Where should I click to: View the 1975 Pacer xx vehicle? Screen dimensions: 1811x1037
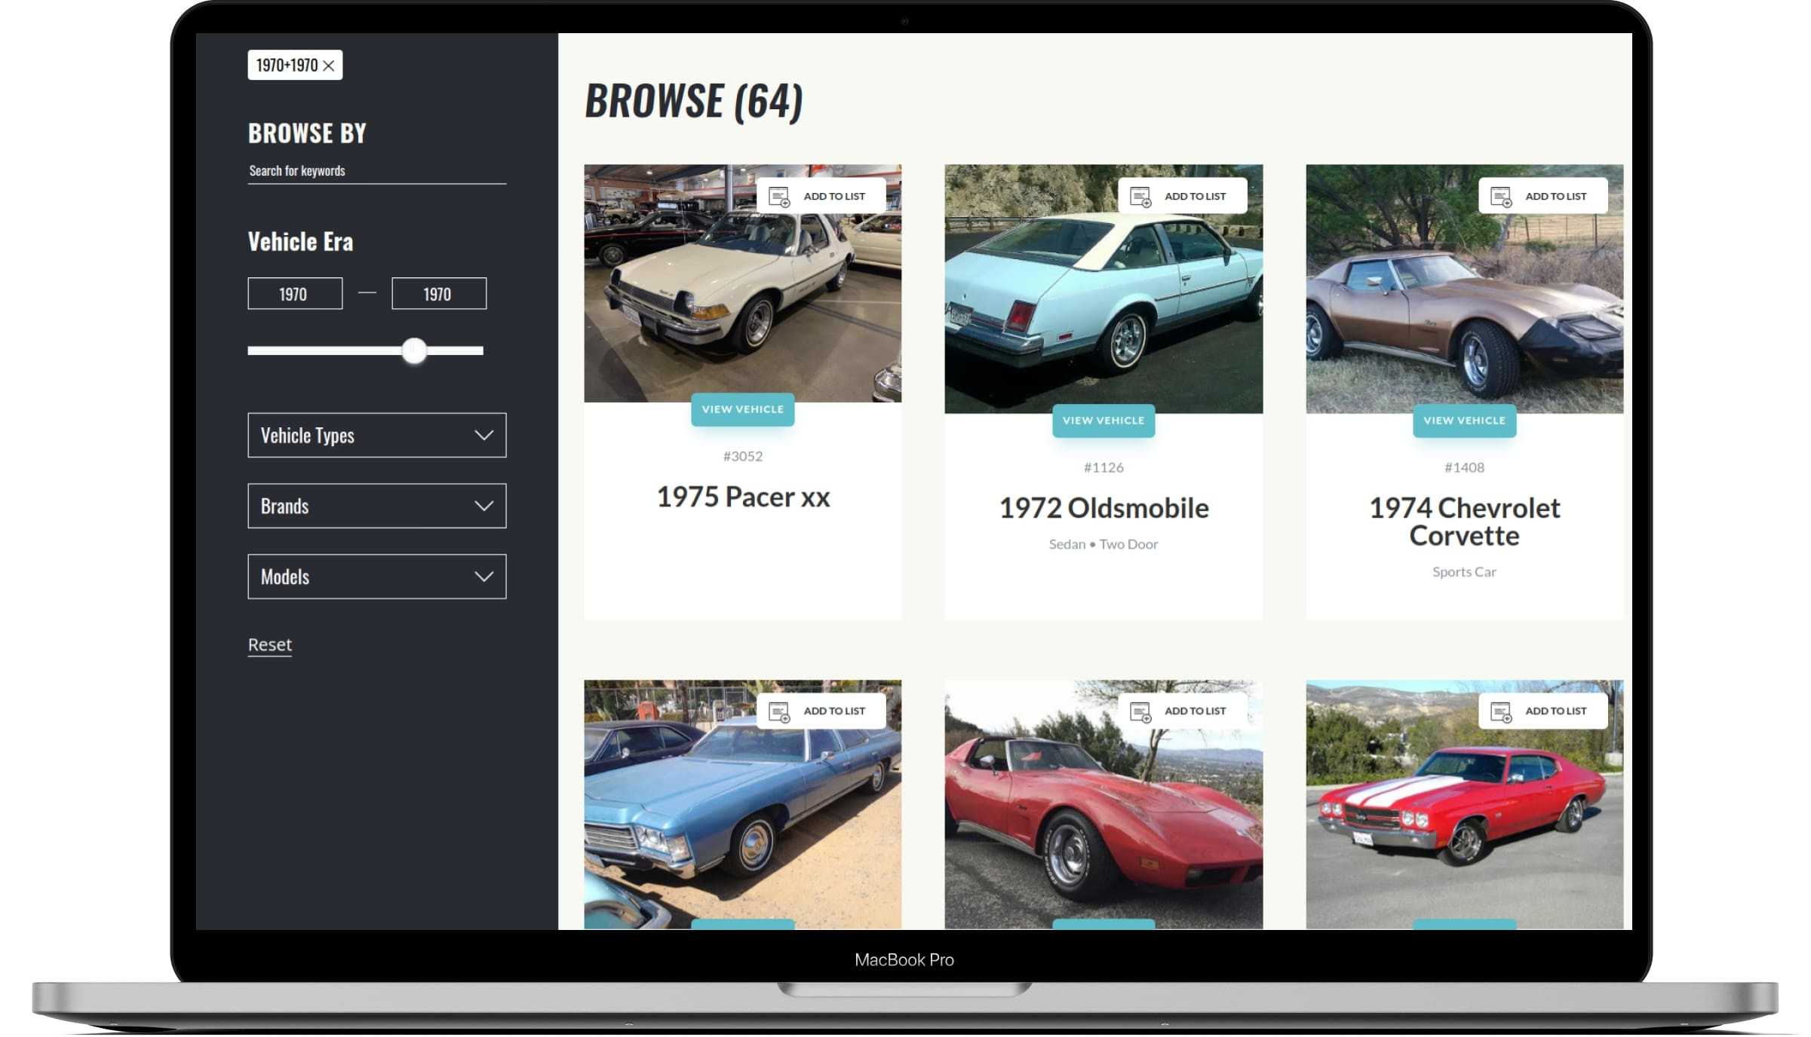click(742, 409)
